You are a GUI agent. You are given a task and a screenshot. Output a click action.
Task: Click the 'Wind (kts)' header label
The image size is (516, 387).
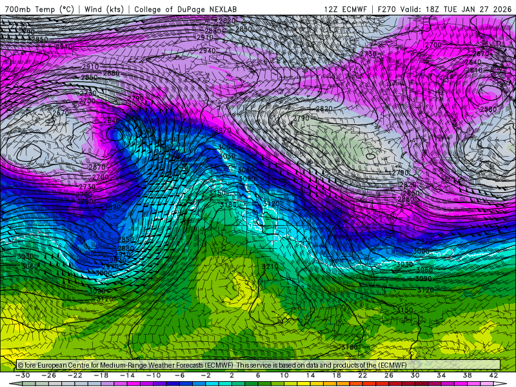coord(104,9)
